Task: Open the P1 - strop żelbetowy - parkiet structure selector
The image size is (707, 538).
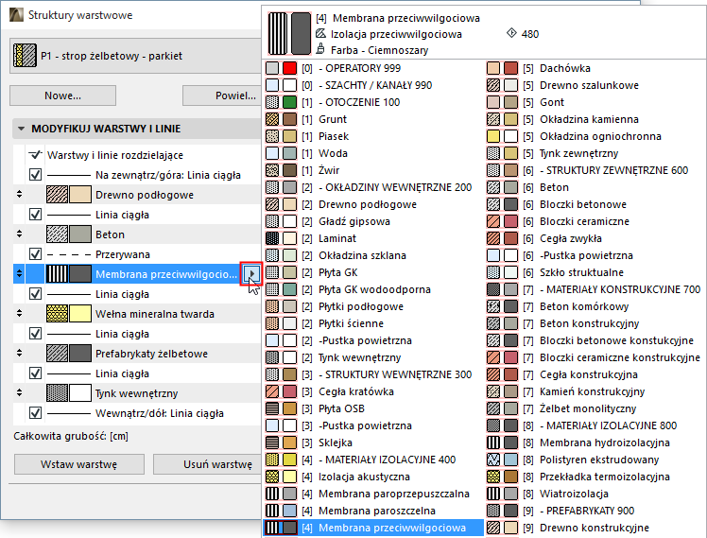Action: pyautogui.click(x=135, y=56)
